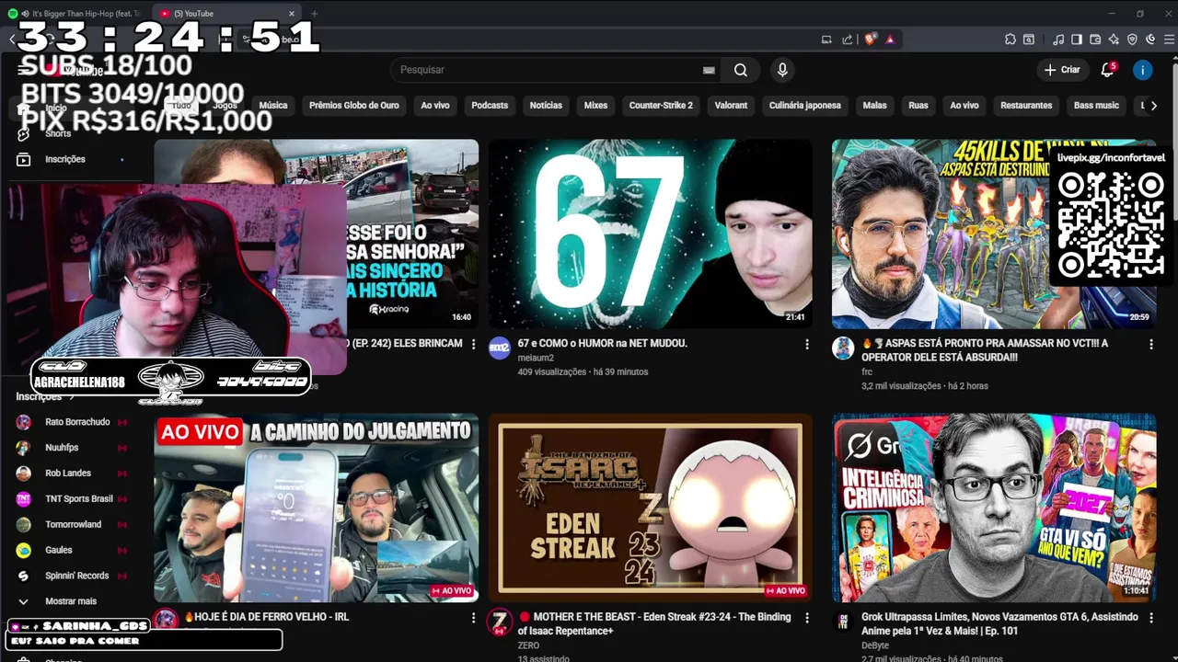Open Tomorrowland subscription channel
Viewport: 1178px width, 662px height.
point(71,525)
